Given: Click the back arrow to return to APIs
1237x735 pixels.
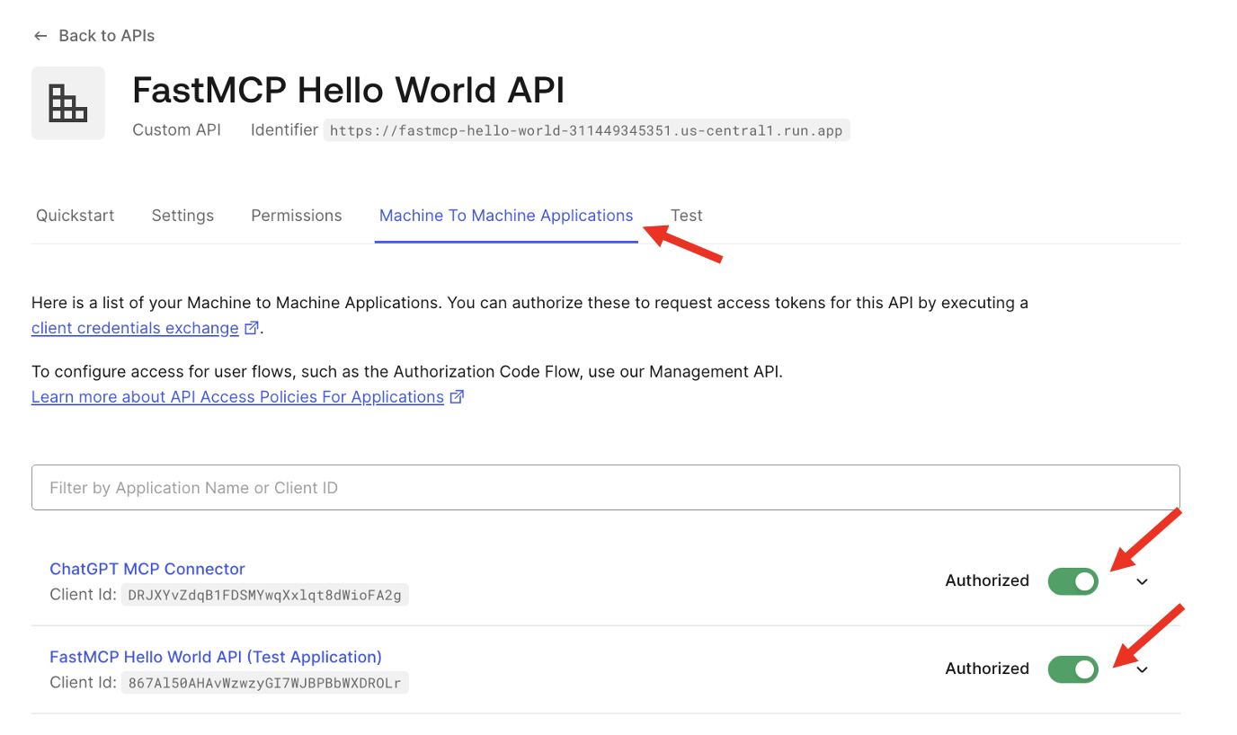Looking at the screenshot, I should tap(40, 35).
